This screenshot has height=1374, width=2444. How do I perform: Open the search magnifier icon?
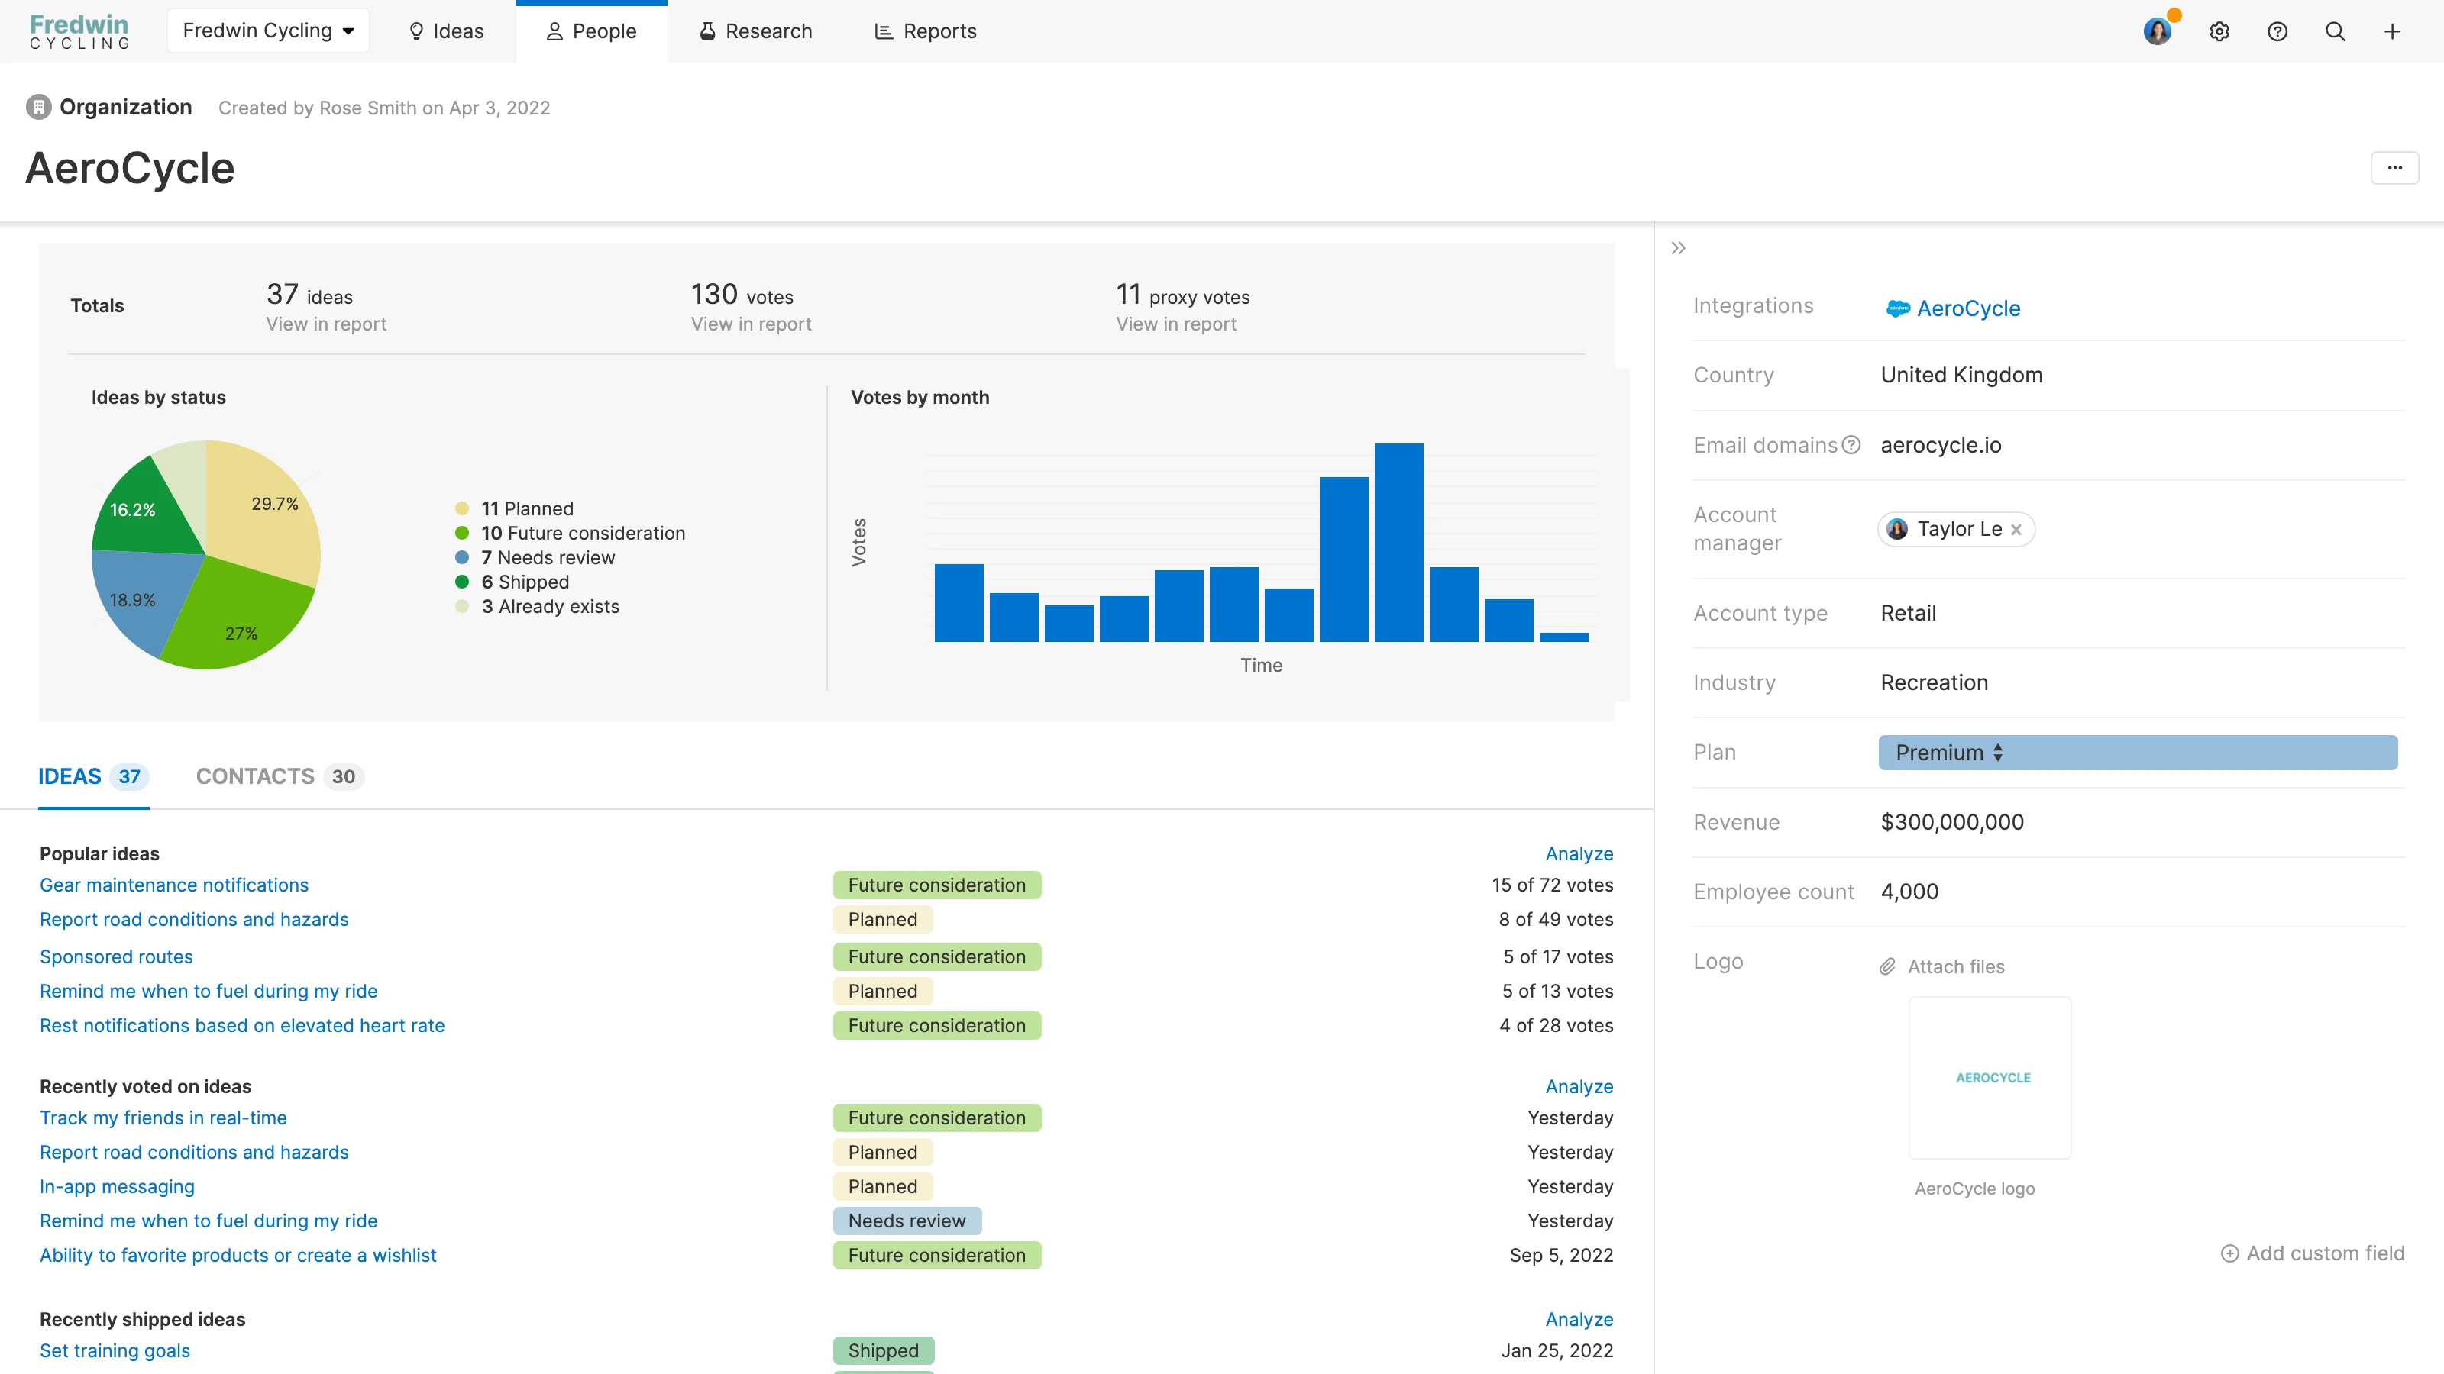2334,31
